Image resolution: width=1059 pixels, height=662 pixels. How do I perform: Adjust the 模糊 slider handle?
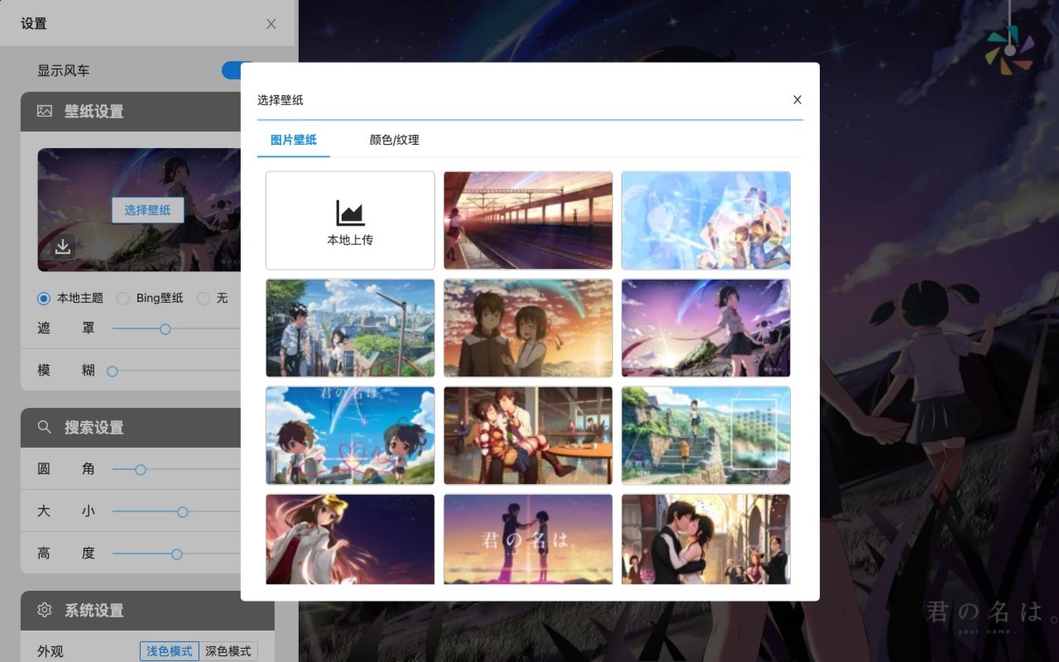point(113,372)
